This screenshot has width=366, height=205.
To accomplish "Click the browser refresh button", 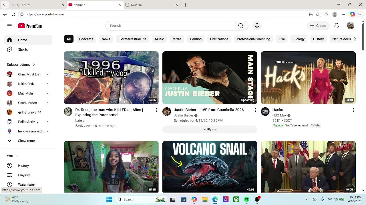I will [13, 14].
